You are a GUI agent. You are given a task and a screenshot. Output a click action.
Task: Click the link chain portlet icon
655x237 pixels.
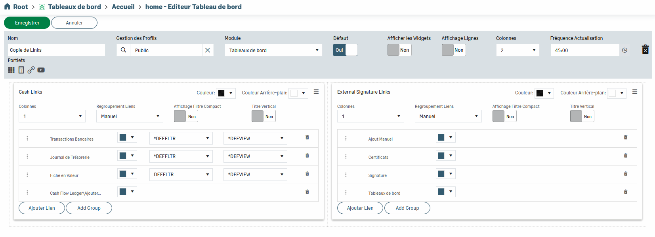click(x=31, y=70)
